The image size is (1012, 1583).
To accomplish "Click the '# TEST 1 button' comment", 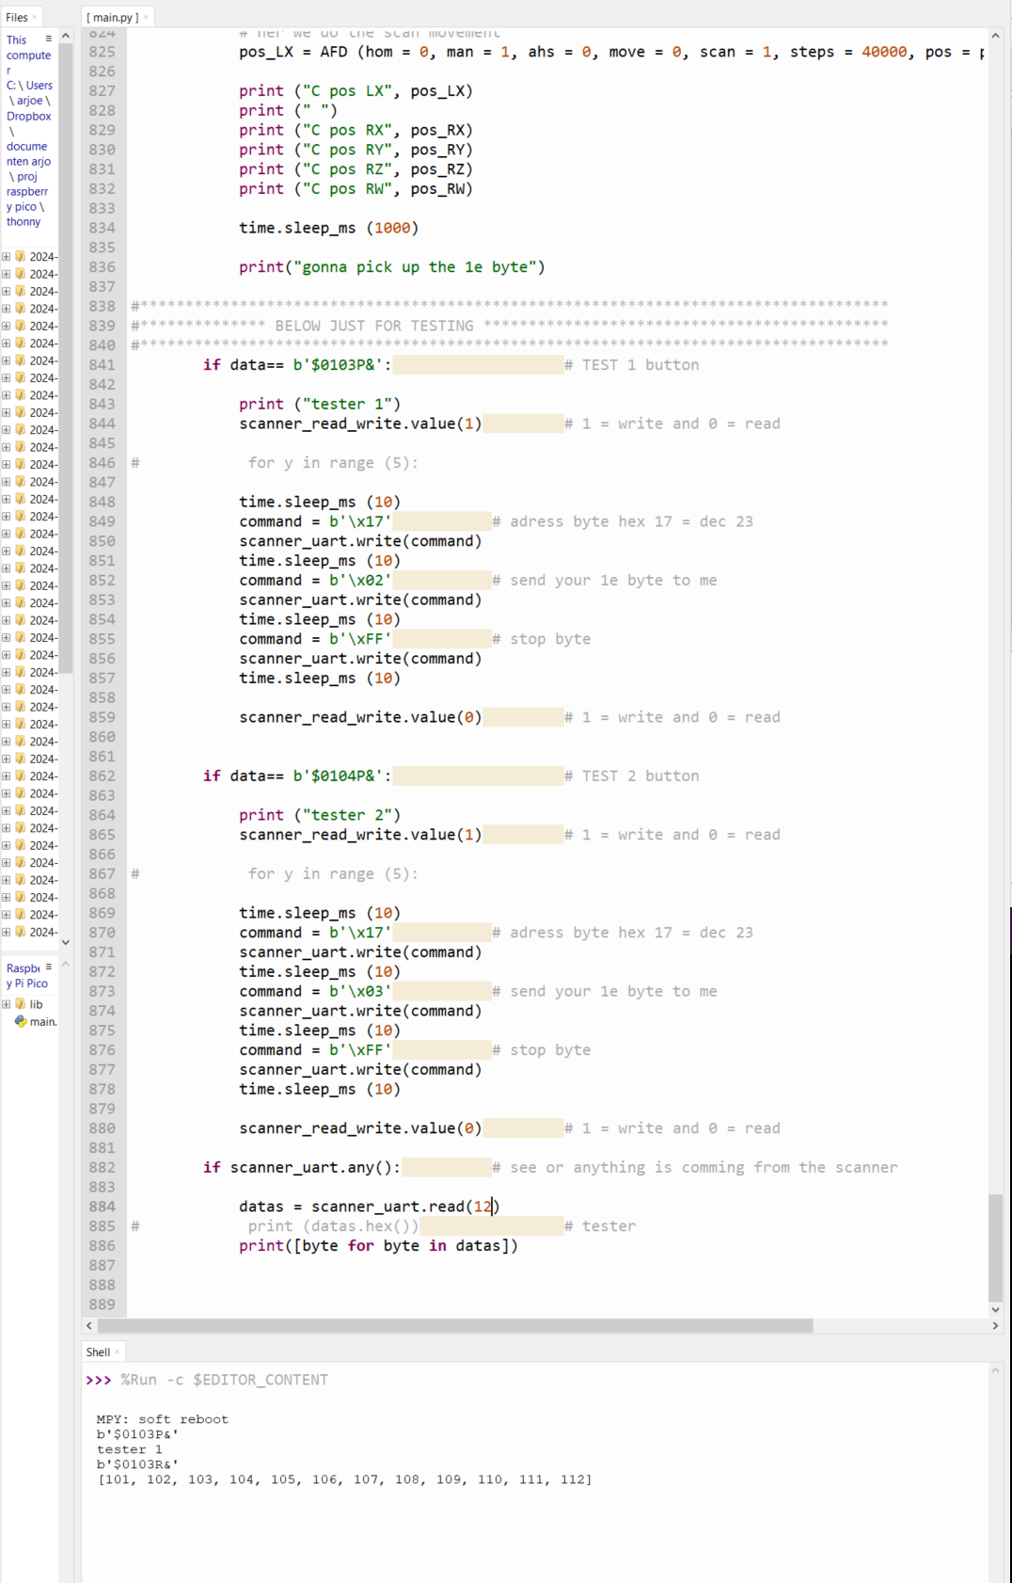I will click(x=632, y=365).
